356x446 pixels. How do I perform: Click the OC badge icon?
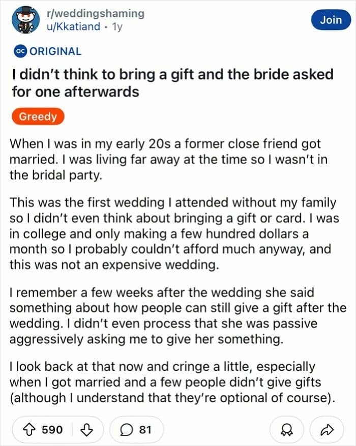(x=20, y=51)
